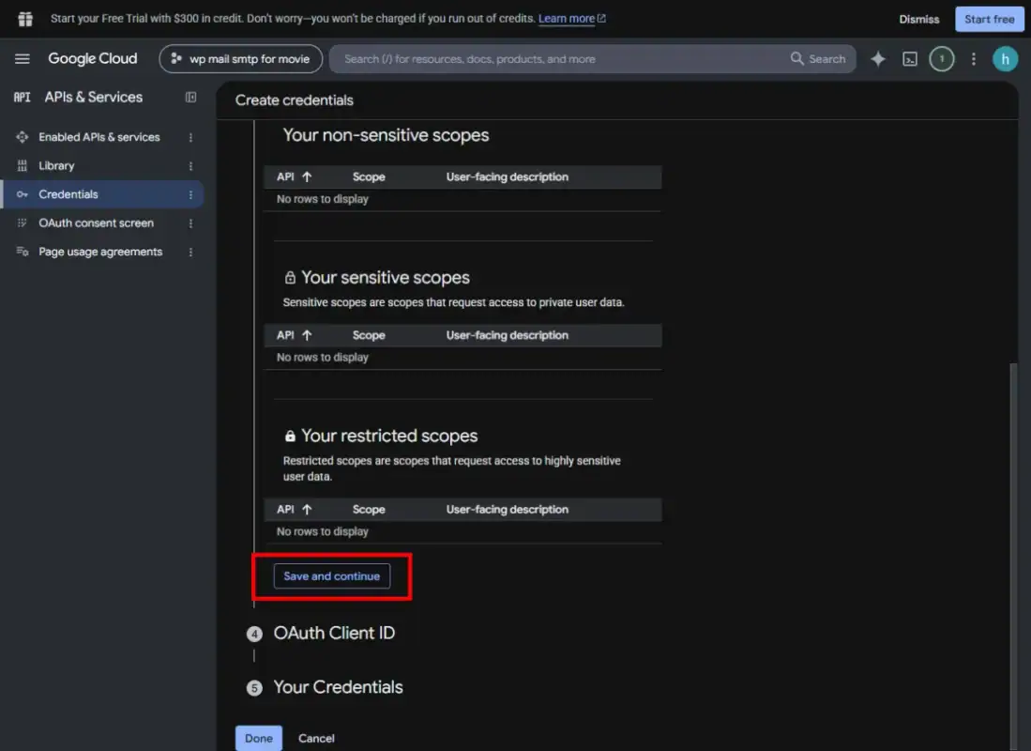The image size is (1031, 751).
Task: Open OAuth consent screen more options
Action: (x=190, y=223)
